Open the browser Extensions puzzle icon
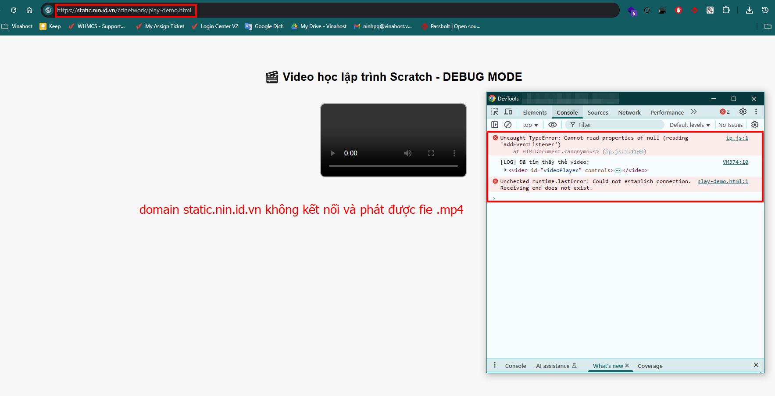This screenshot has height=396, width=775. coord(726,10)
